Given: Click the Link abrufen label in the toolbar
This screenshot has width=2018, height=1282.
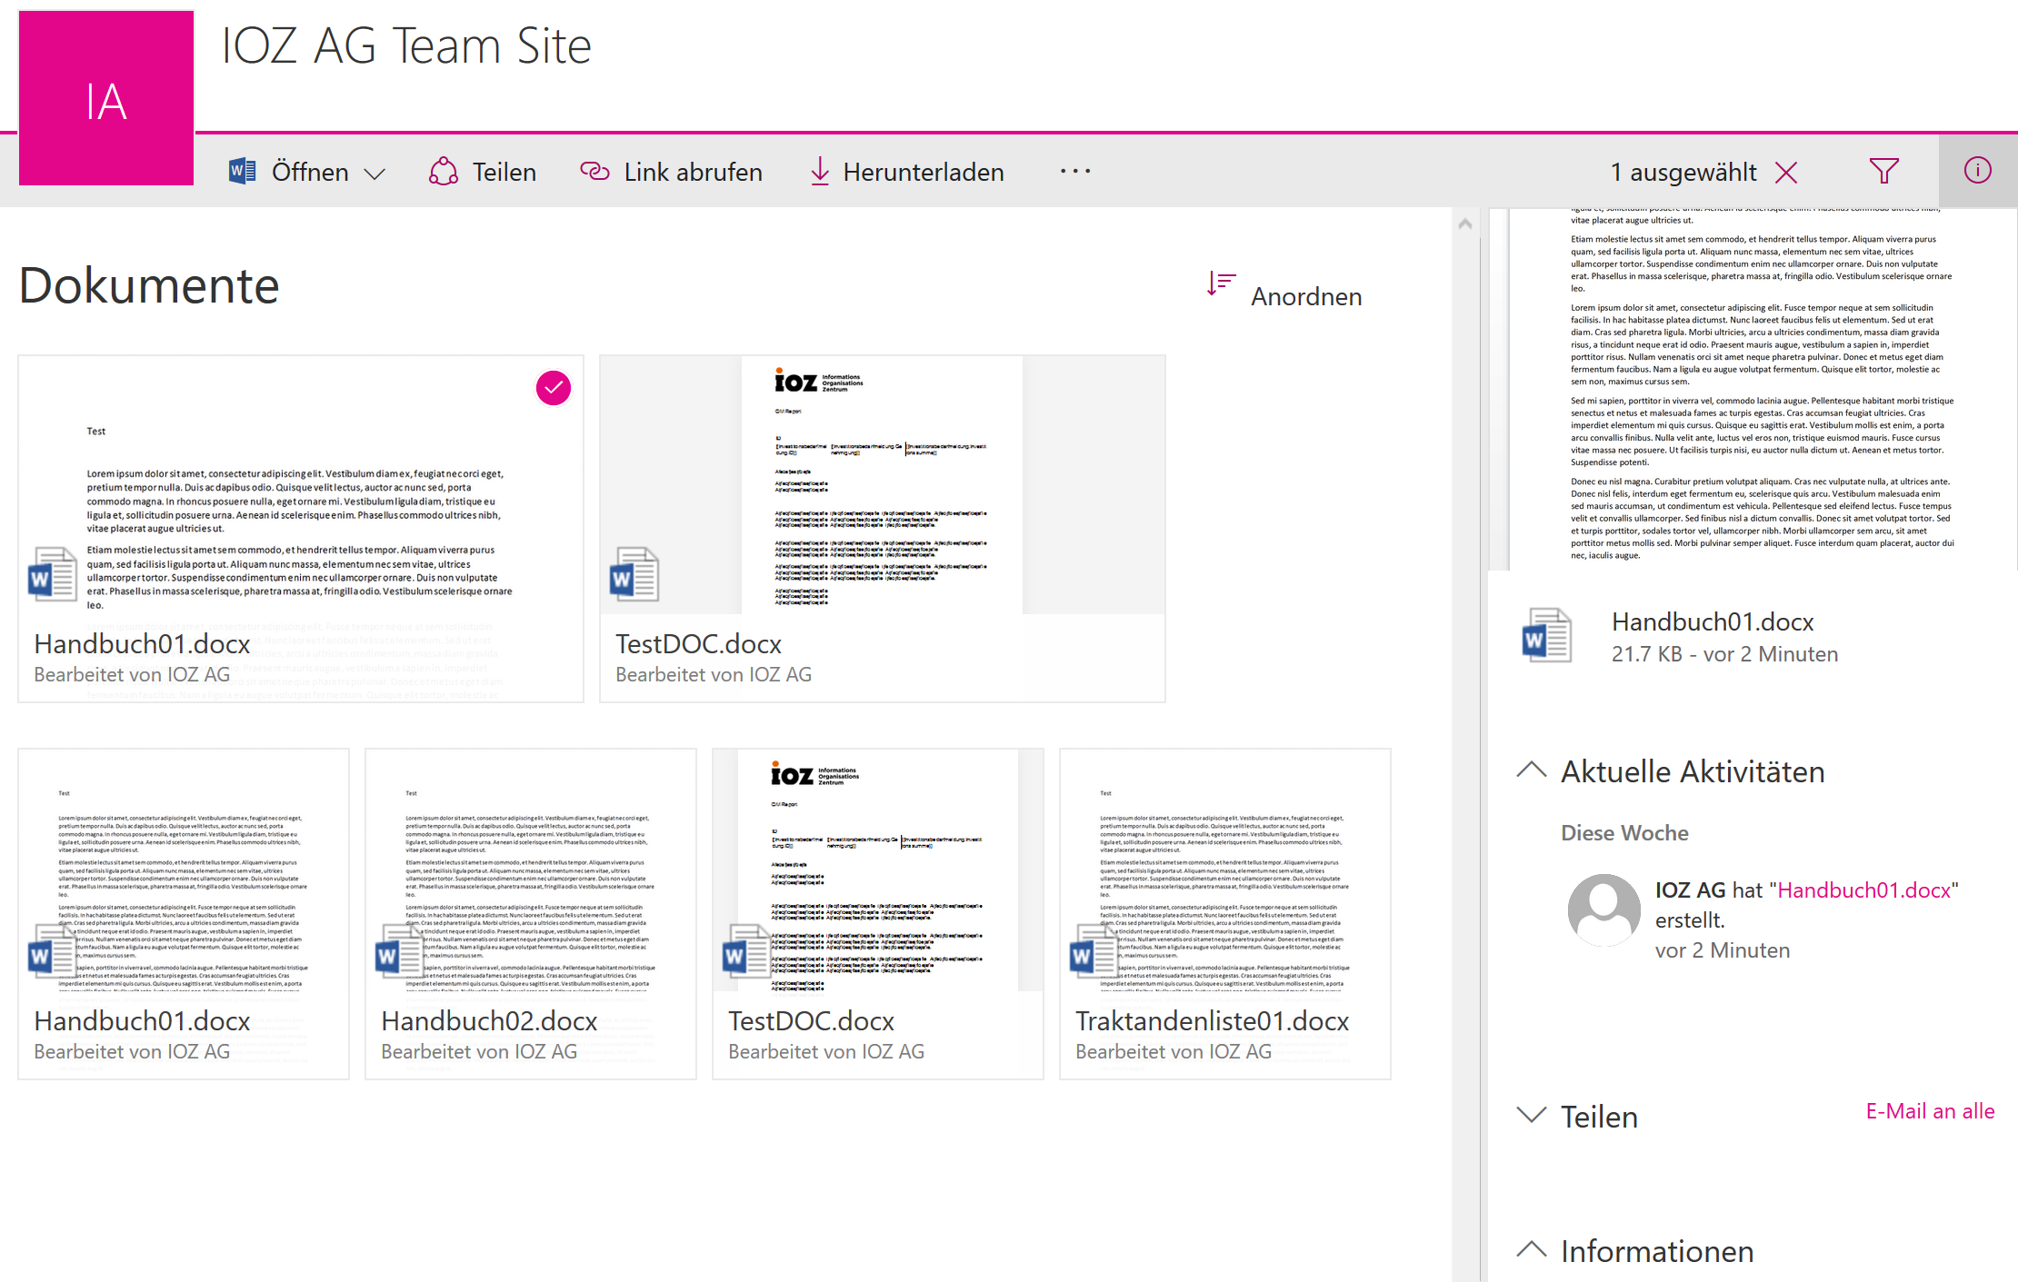Looking at the screenshot, I should point(693,172).
